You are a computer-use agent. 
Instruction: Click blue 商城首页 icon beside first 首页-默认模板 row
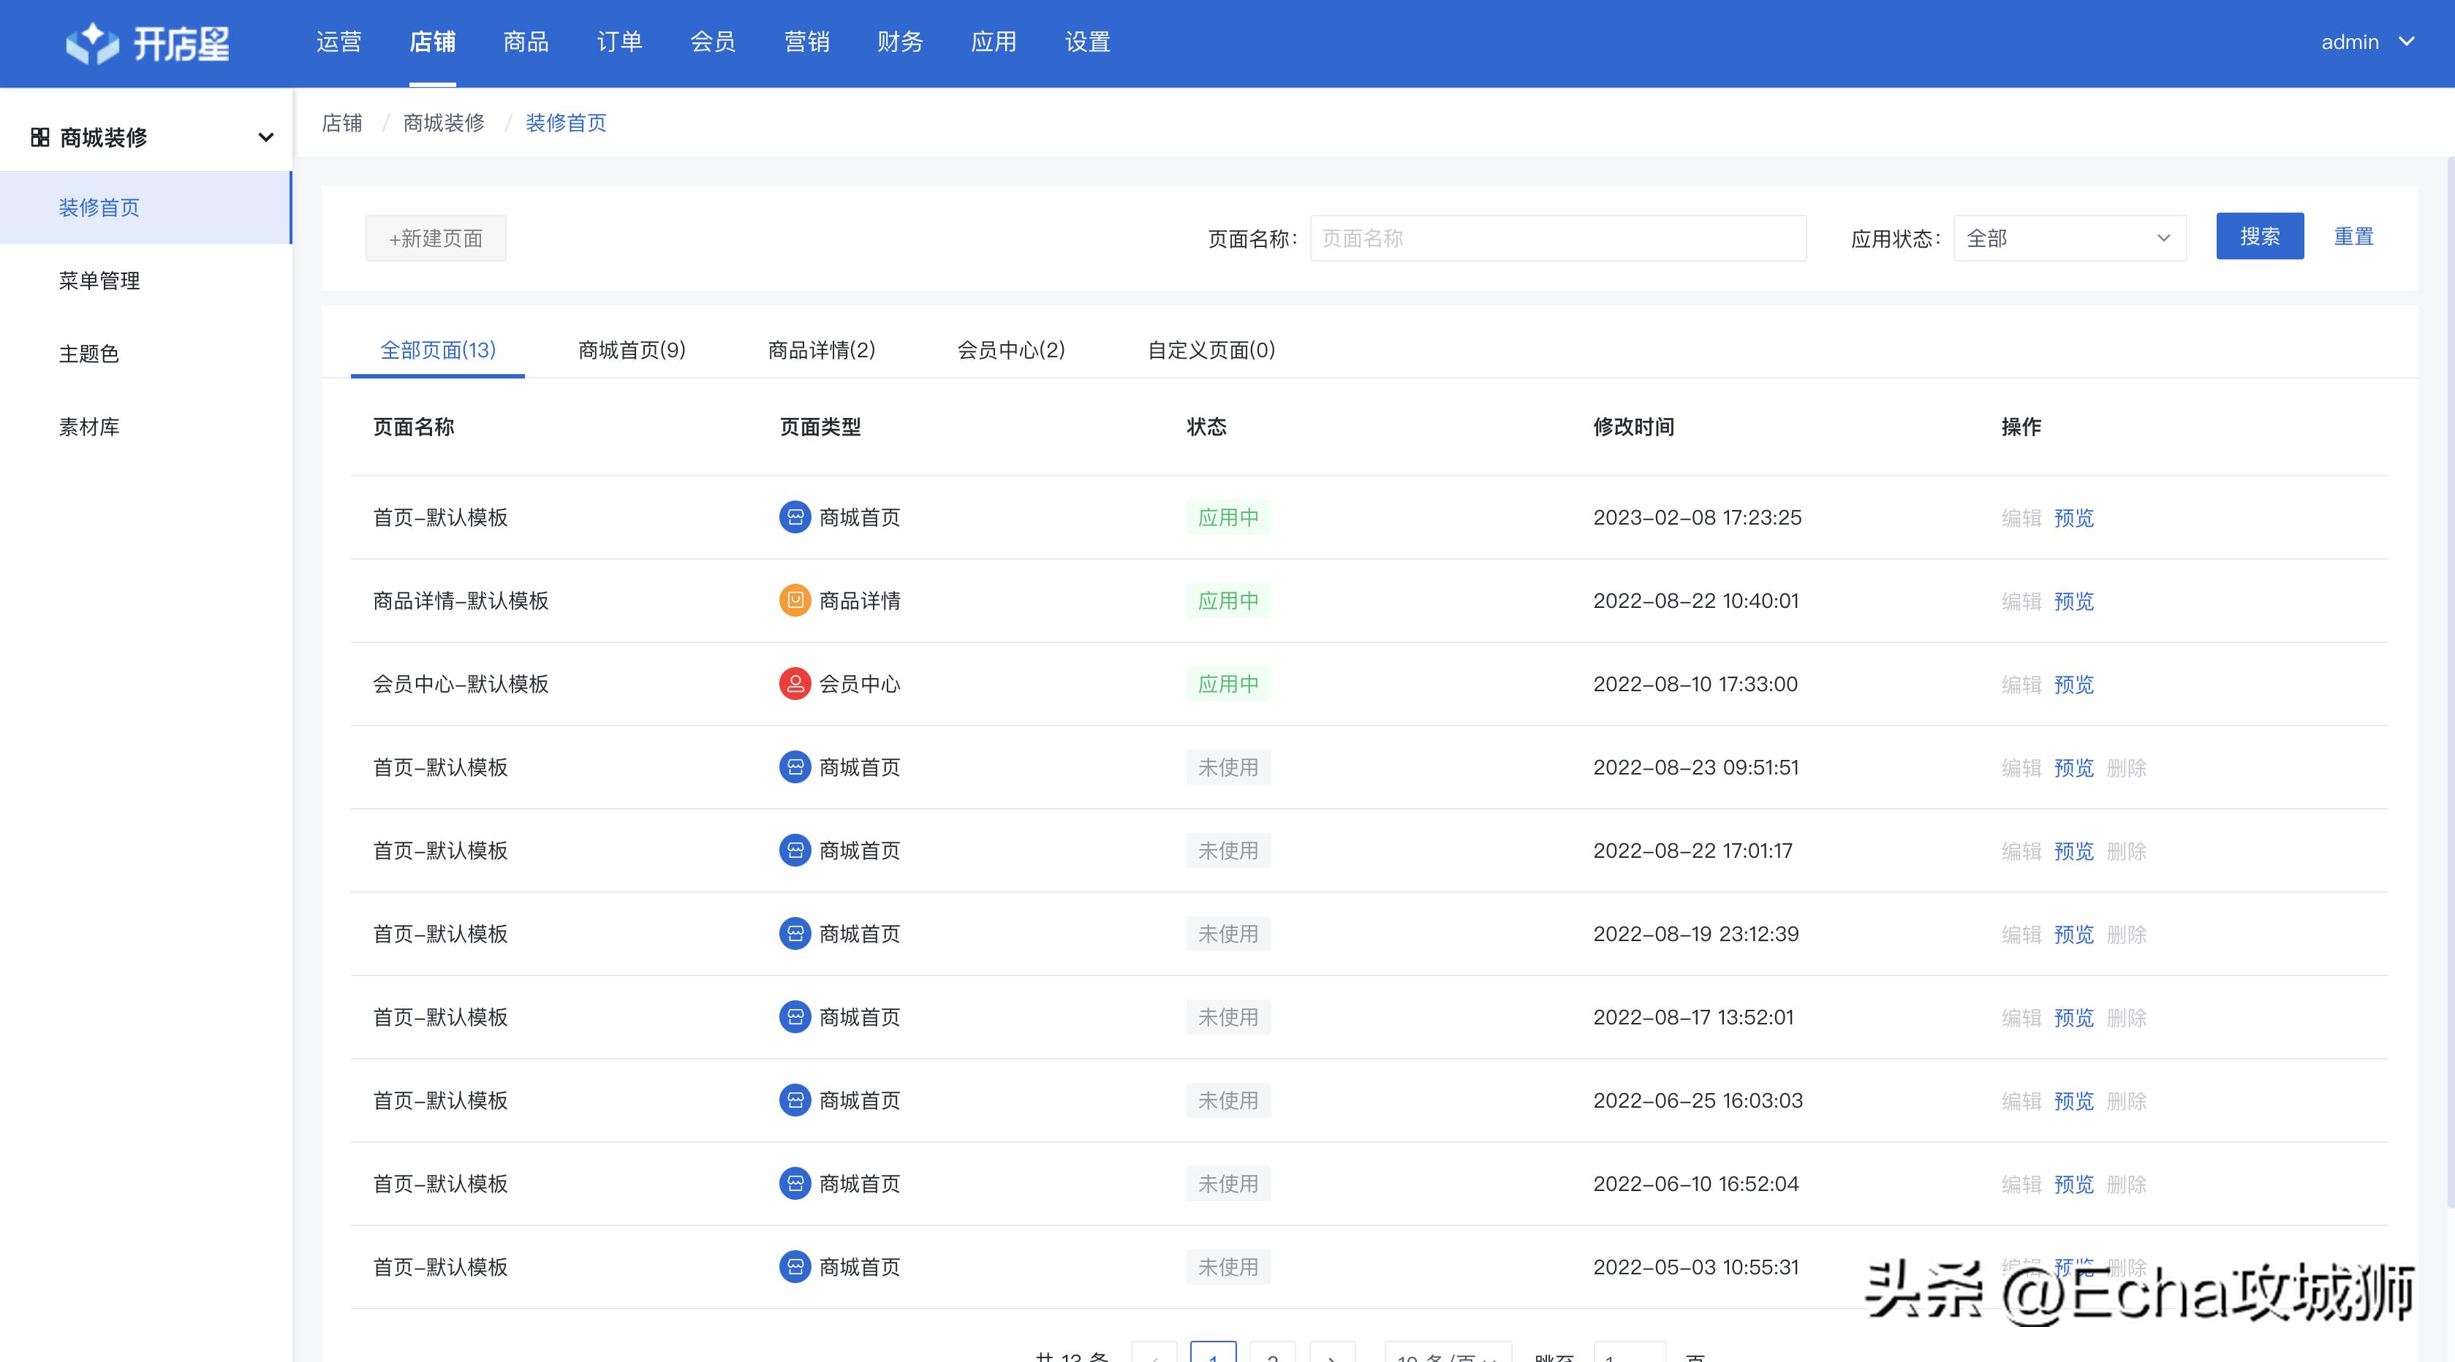pyautogui.click(x=794, y=517)
